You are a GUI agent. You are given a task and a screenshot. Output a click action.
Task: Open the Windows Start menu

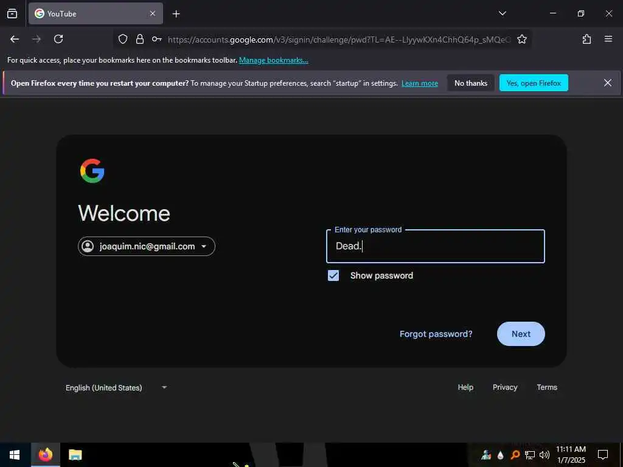[x=15, y=455]
